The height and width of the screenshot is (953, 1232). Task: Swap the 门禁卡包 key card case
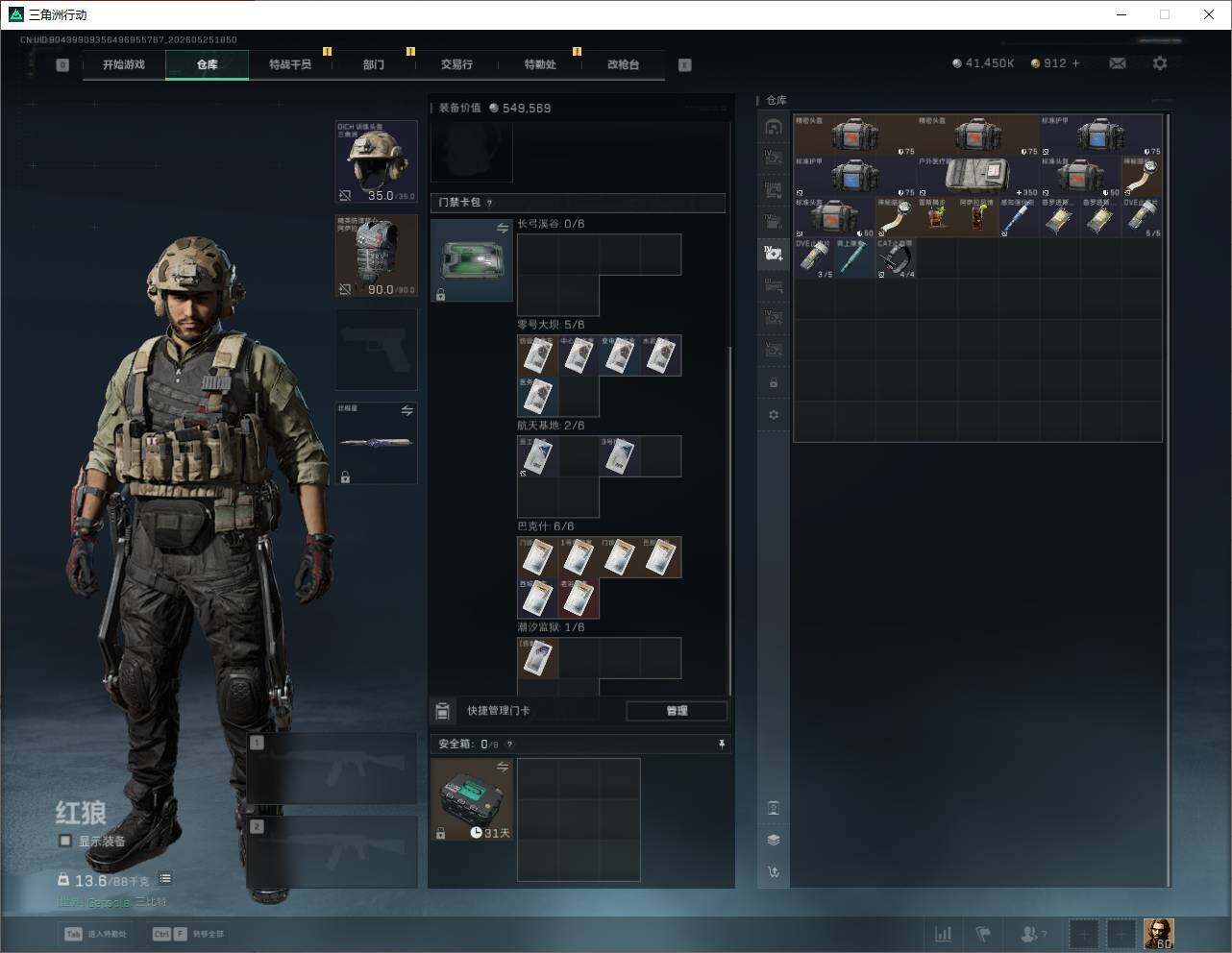[503, 228]
